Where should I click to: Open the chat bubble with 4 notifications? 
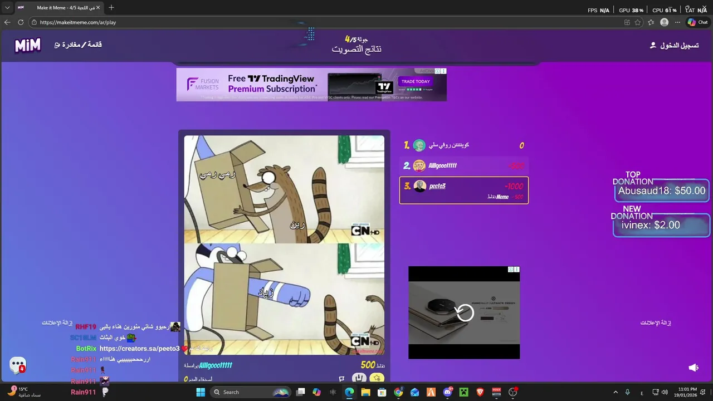tap(18, 365)
